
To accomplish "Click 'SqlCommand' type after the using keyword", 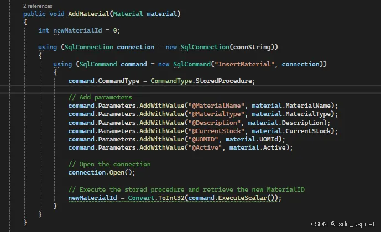I will [98, 64].
